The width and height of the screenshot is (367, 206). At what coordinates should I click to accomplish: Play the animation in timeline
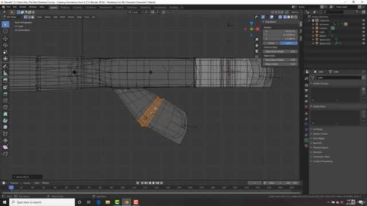point(154,183)
